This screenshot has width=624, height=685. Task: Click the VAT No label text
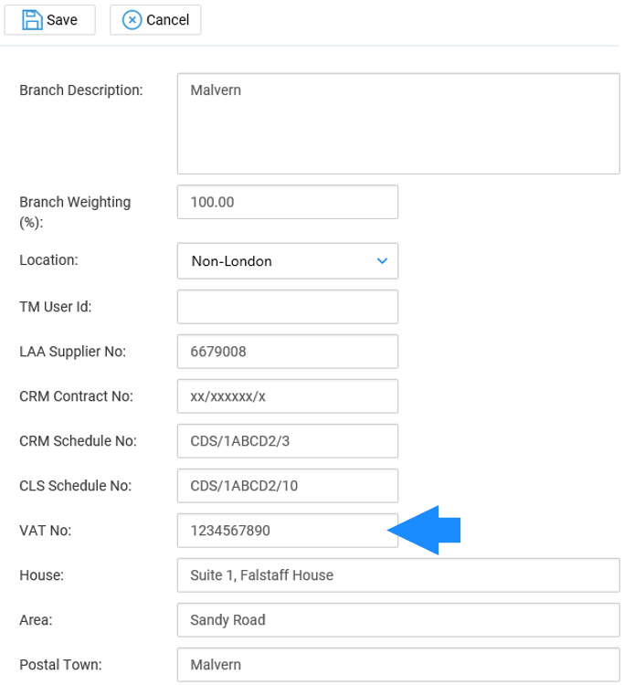click(46, 531)
